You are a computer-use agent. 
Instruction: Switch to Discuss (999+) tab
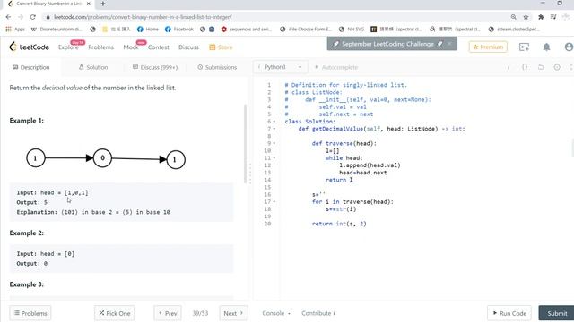click(x=155, y=67)
